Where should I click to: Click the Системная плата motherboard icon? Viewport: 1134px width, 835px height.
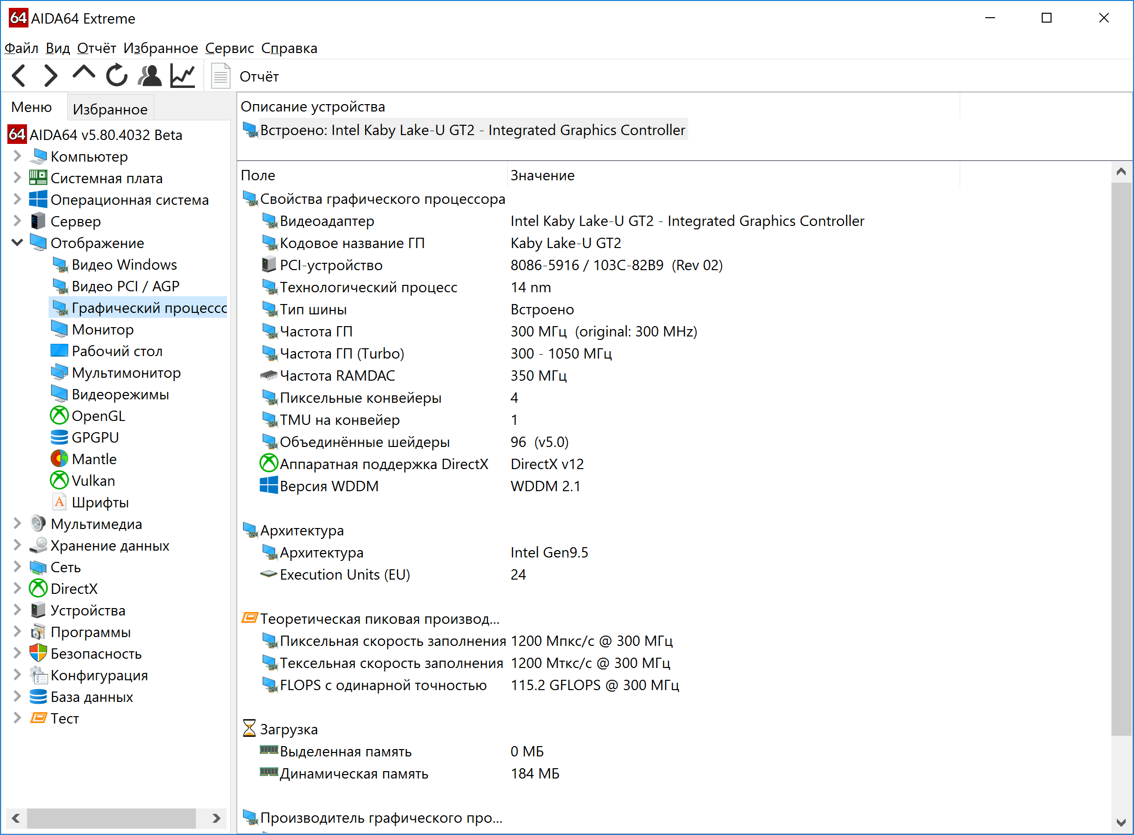click(38, 177)
